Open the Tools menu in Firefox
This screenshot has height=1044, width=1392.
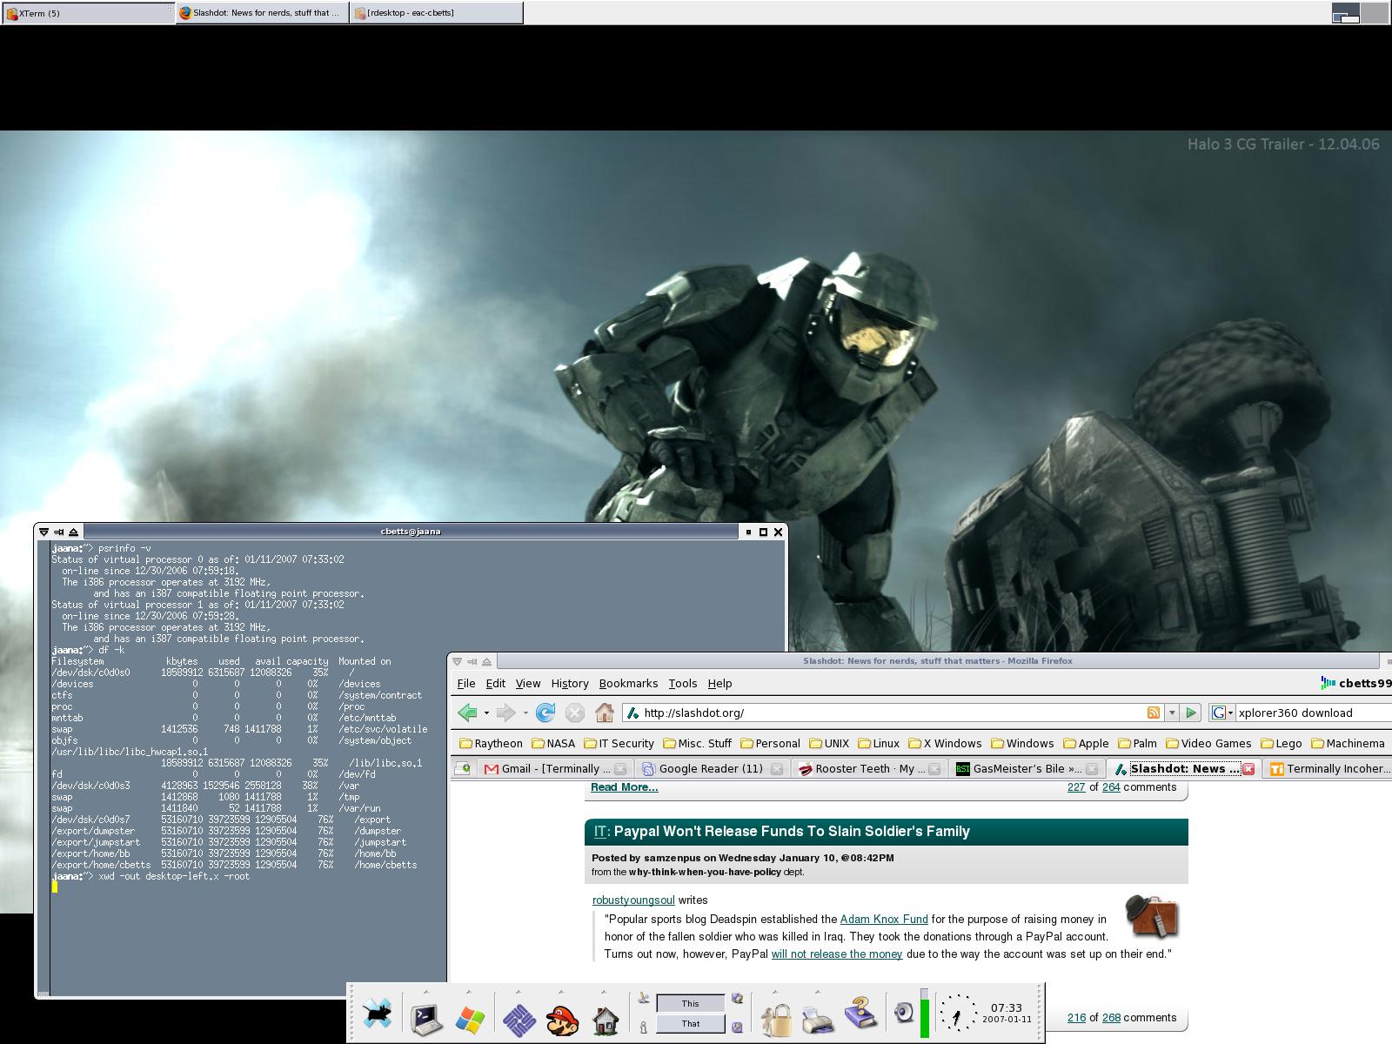coord(682,684)
